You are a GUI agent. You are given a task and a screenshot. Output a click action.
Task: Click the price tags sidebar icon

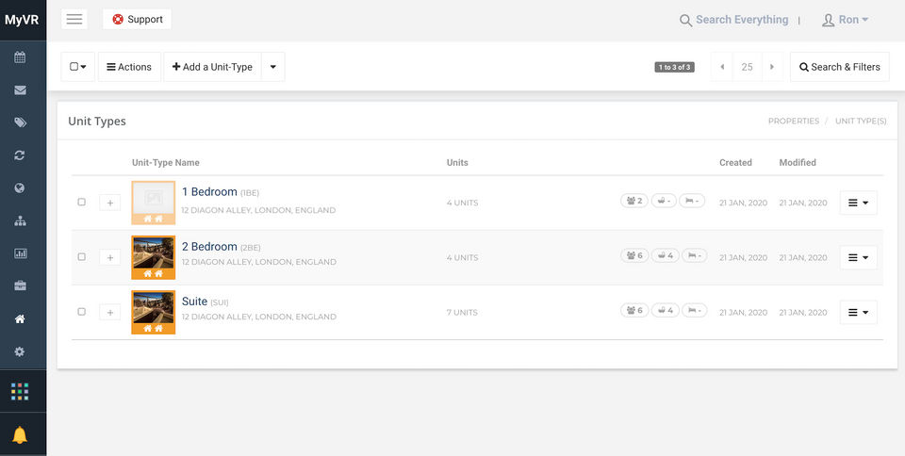(20, 122)
